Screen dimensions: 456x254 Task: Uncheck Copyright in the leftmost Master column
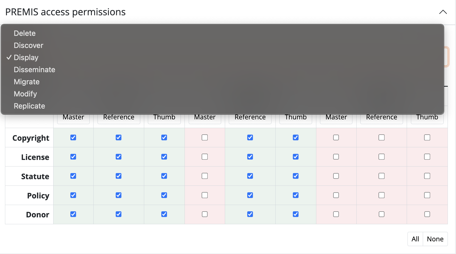pyautogui.click(x=73, y=138)
